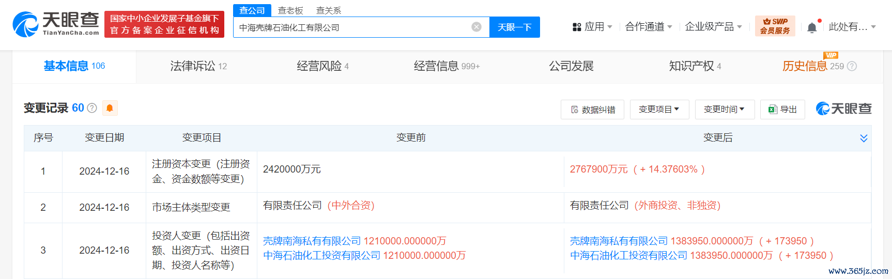The height and width of the screenshot is (279, 892).
Task: Select the 经营信息 tab
Action: 447,66
